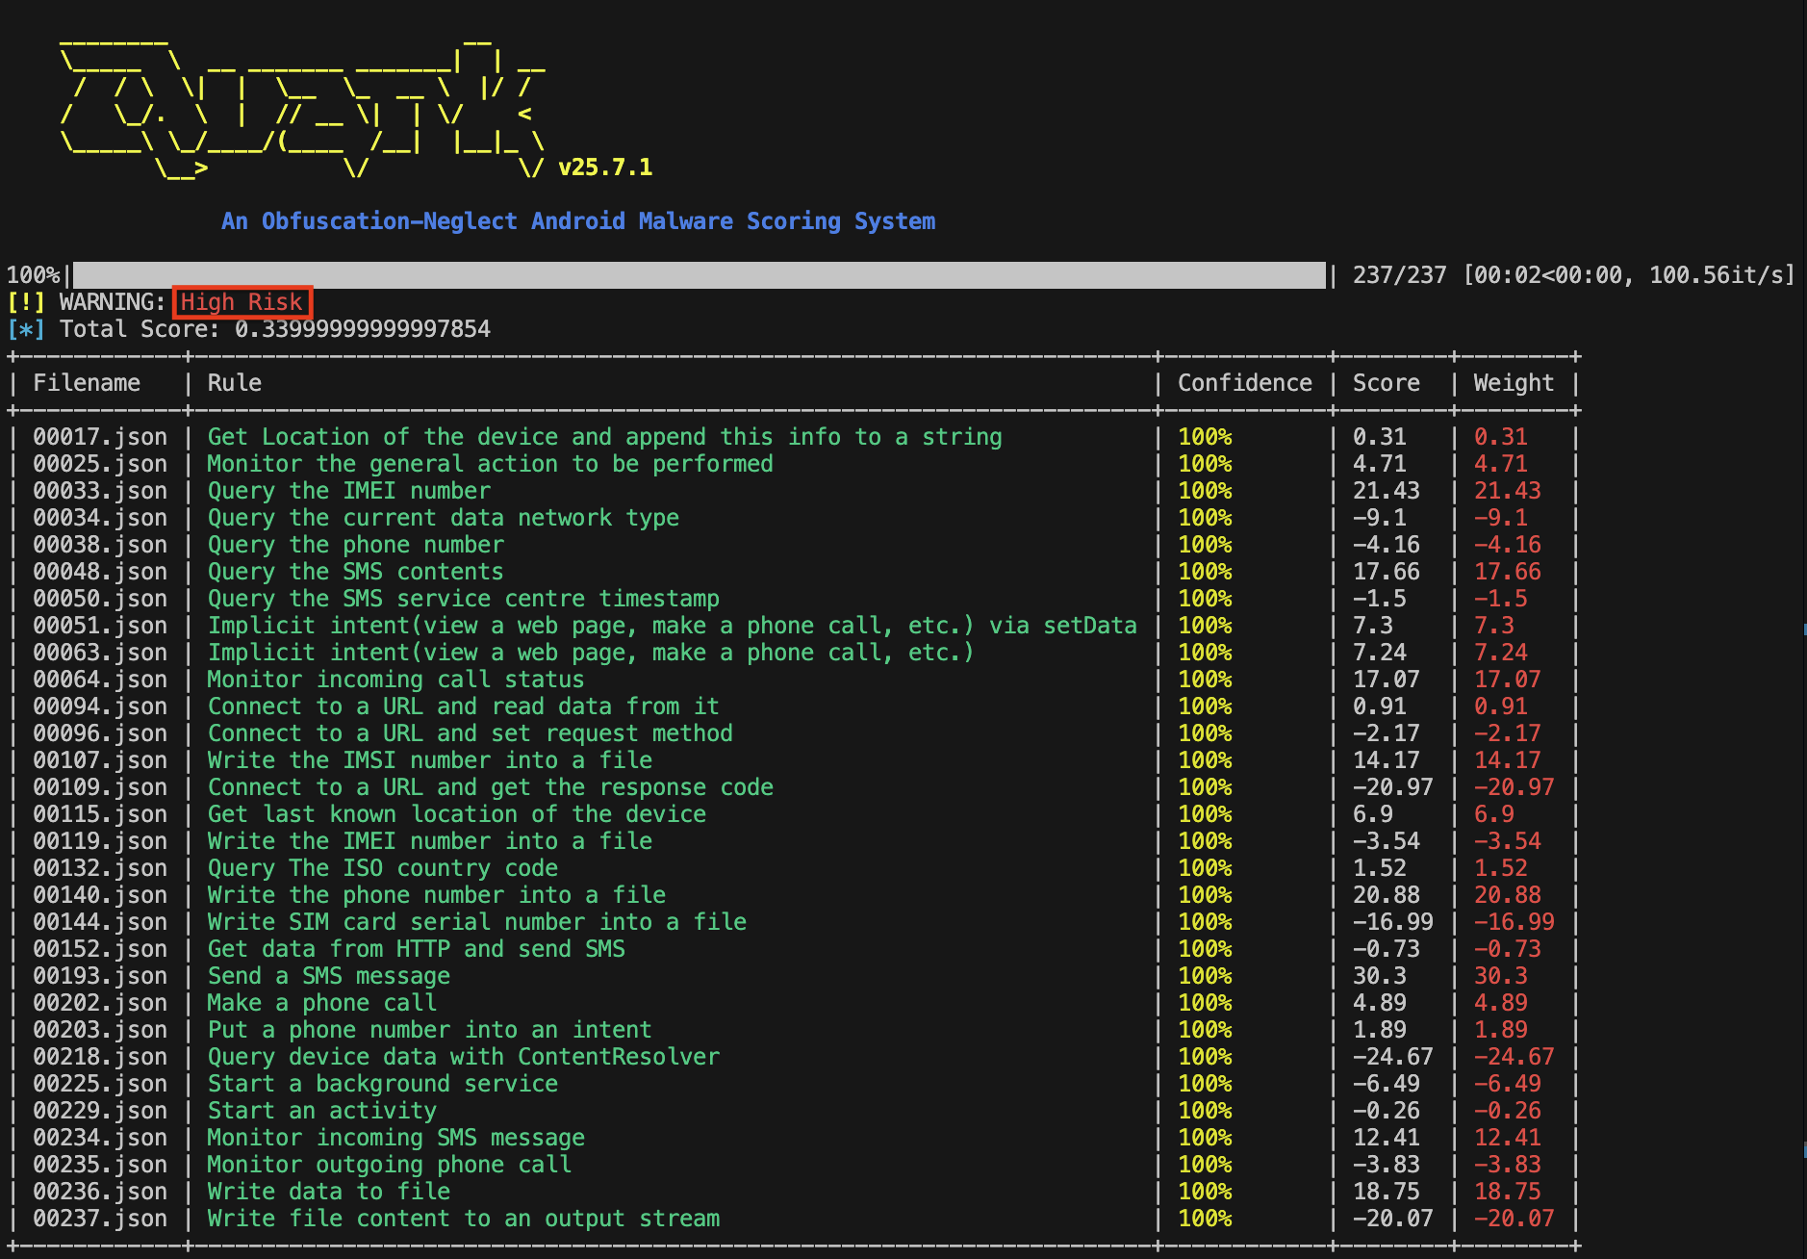Click the Score cell showing 21.43
Screen dimensions: 1807x1259
click(x=1387, y=491)
